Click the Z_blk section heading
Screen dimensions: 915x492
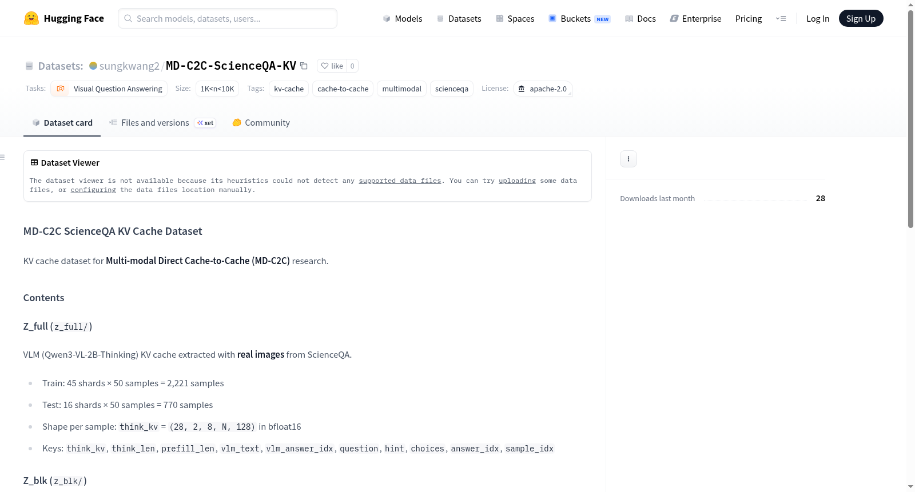pos(55,481)
